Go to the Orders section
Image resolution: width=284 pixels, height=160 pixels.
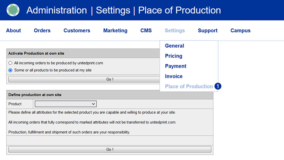[42, 31]
